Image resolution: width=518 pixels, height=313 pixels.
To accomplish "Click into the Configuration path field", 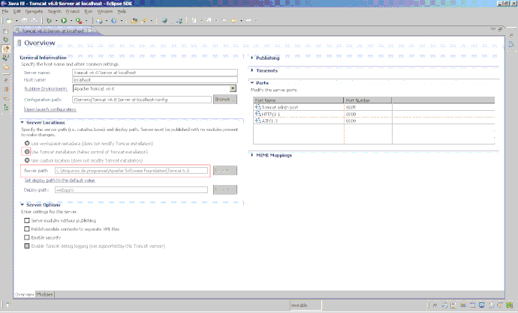I will (x=142, y=99).
